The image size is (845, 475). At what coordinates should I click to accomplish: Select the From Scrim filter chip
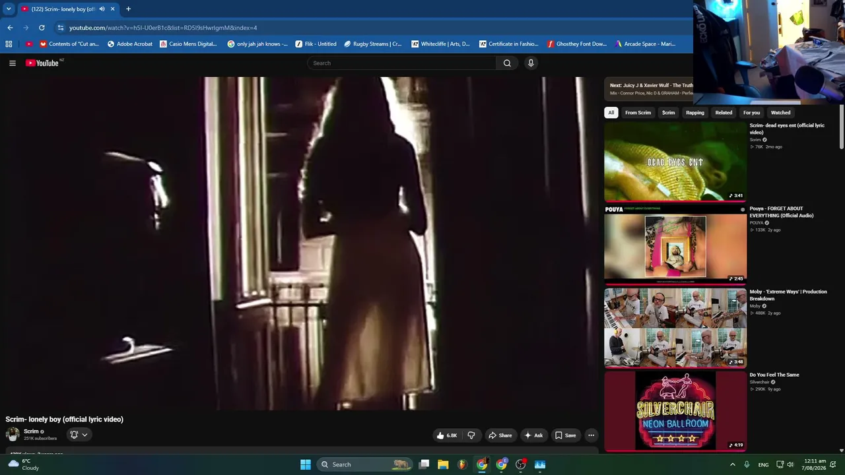(x=638, y=113)
